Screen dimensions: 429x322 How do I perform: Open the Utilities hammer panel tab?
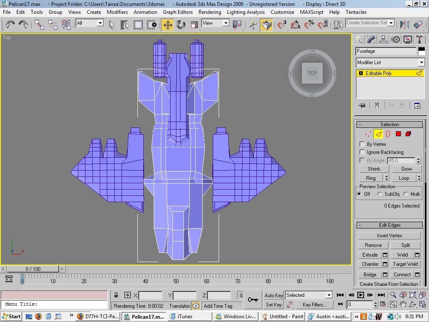(419, 40)
